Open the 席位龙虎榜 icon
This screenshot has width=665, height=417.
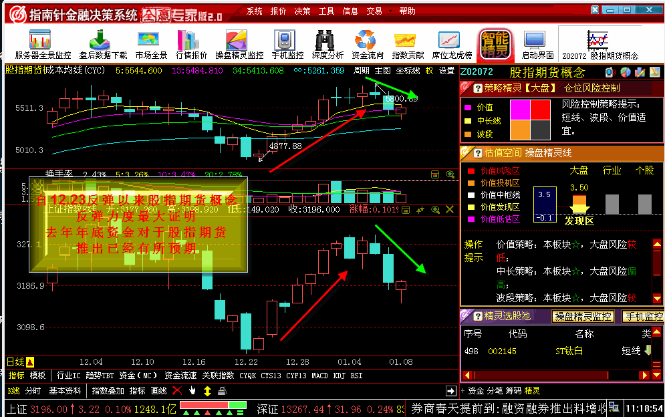[452, 44]
